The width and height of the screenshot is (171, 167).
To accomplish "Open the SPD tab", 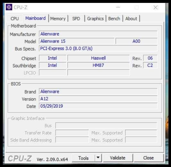I will (76, 19).
